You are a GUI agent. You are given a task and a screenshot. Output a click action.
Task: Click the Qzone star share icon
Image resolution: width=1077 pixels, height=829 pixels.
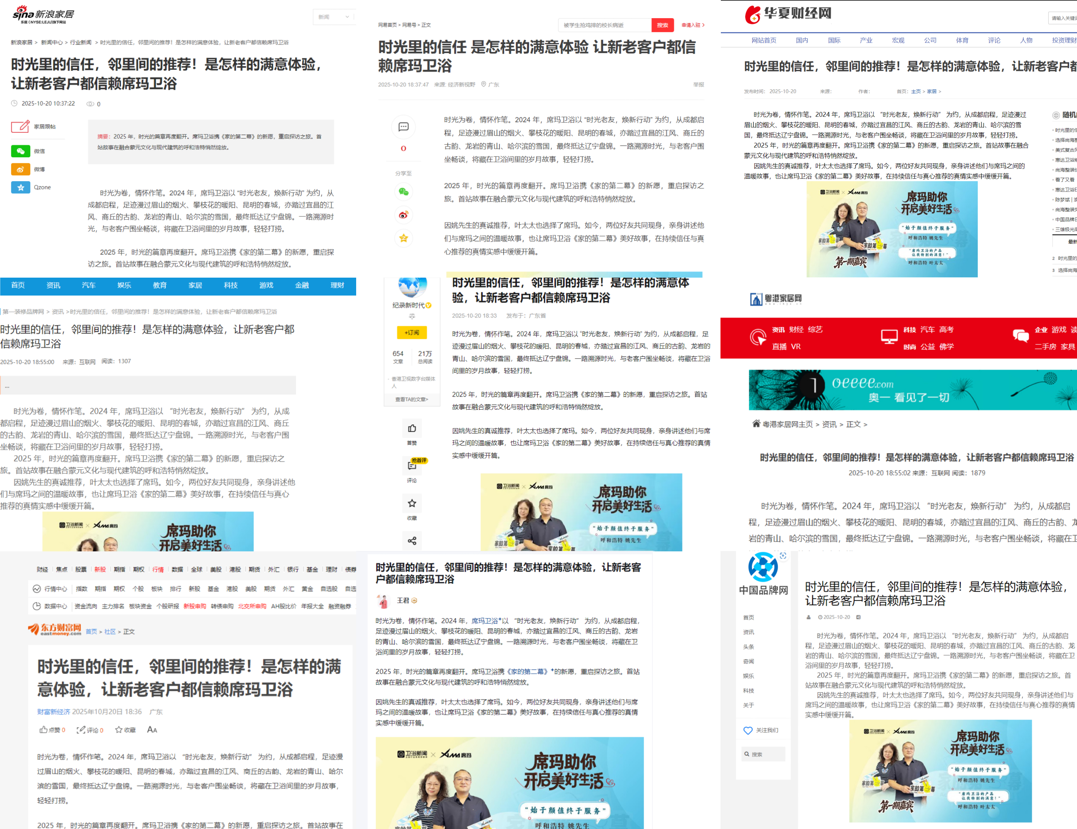(x=20, y=188)
